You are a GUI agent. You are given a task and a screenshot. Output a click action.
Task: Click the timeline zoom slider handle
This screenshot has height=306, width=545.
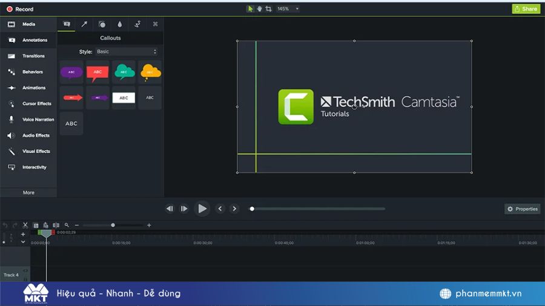113,225
